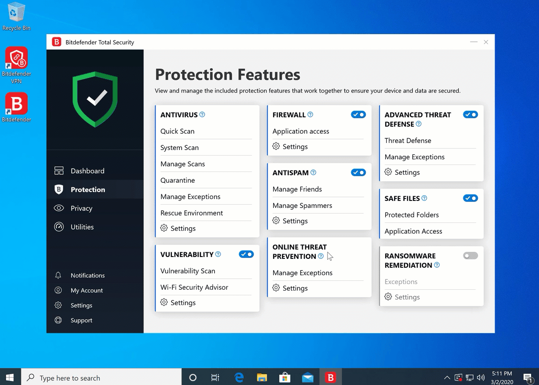Viewport: 539px width, 385px height.
Task: Show hidden system tray icons
Action: pos(447,378)
